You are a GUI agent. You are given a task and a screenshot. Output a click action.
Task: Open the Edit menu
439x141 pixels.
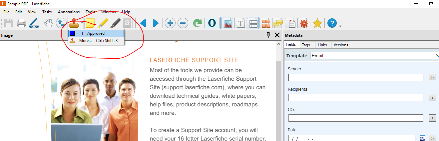click(x=19, y=12)
